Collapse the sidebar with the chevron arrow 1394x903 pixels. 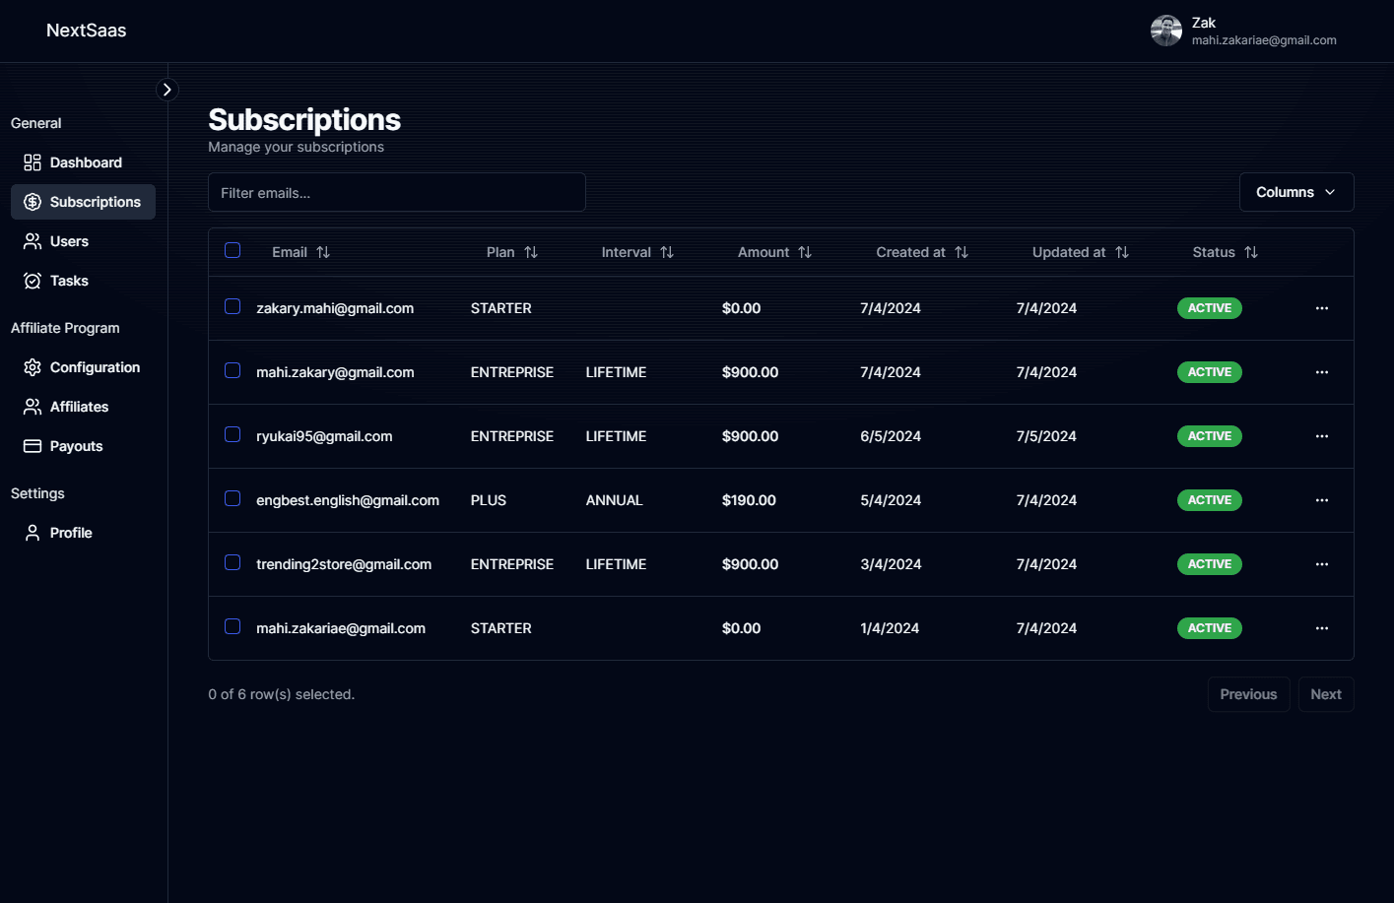click(x=166, y=89)
